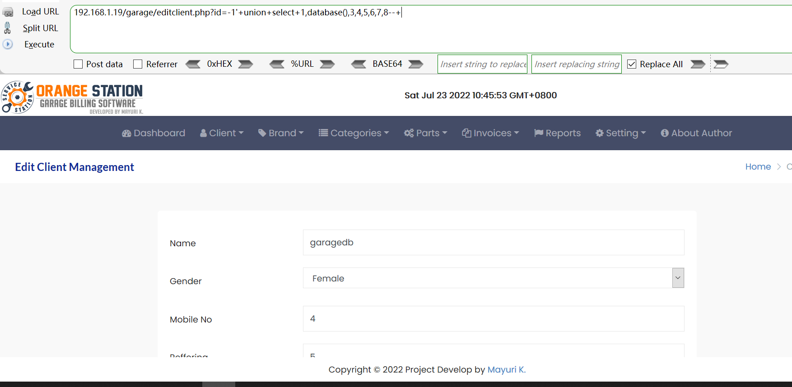Open the Mayuri K. footer link
Screen dimensions: 792x387
point(507,369)
